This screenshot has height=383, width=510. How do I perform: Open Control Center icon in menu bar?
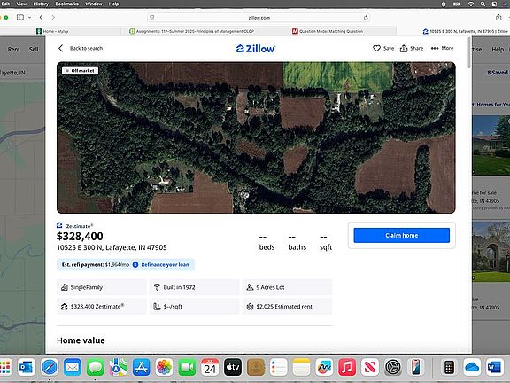494,4
